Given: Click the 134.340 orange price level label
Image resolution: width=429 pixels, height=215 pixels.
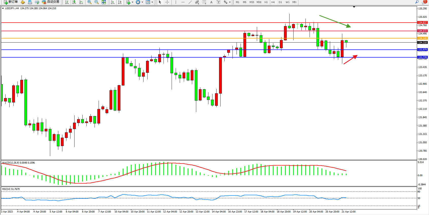Looking at the screenshot, I should point(422,38).
